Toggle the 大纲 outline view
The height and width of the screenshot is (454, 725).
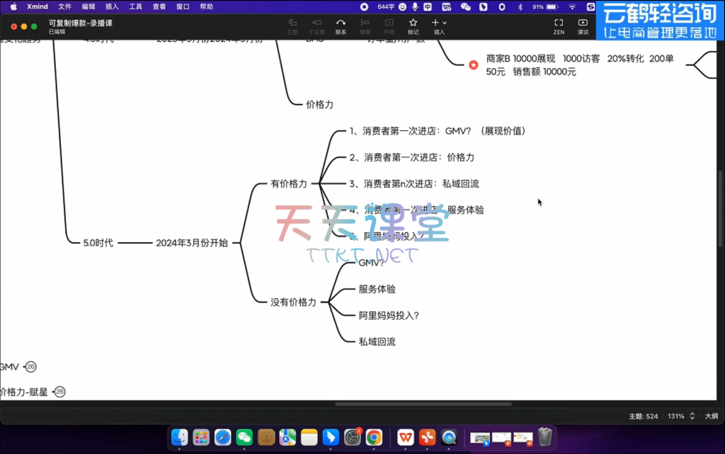[710, 416]
